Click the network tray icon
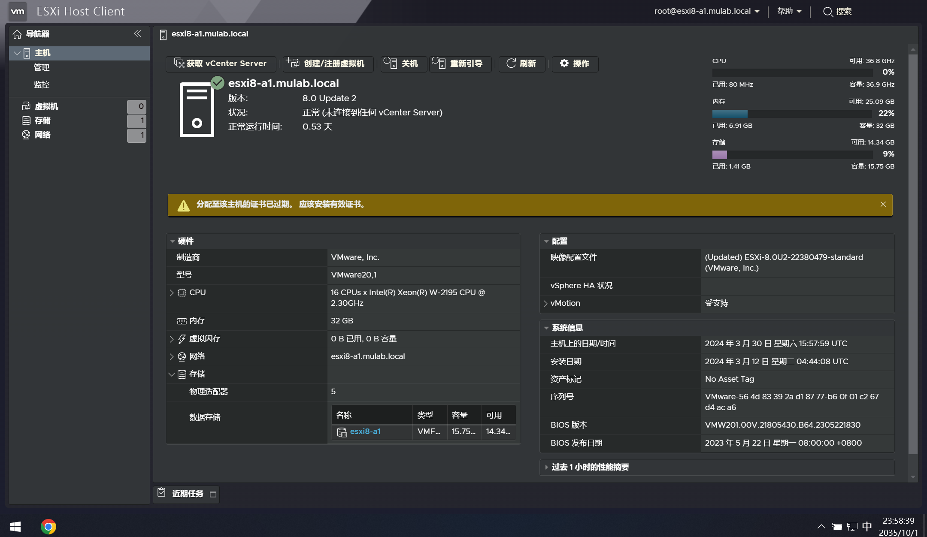 852,526
